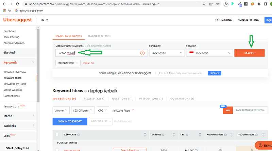Viewport: 272px width, 151px height.
Task: Open Content Ideas
Action: coord(12,96)
